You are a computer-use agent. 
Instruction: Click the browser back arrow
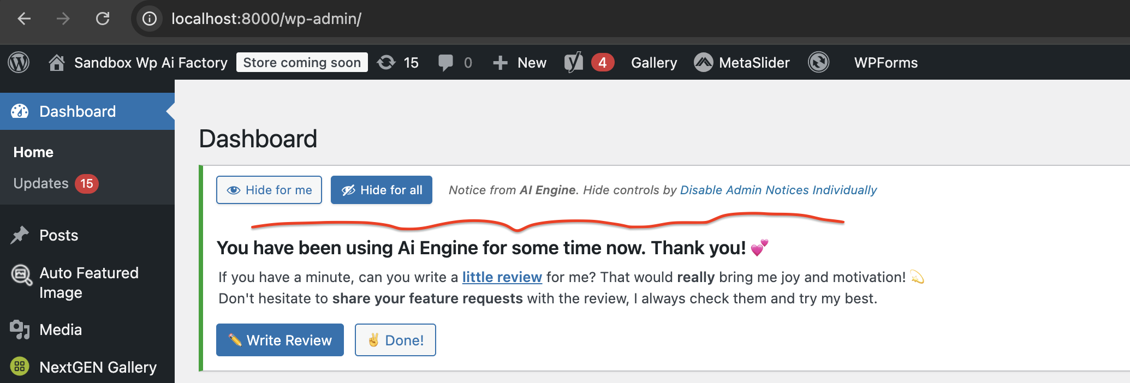24,19
